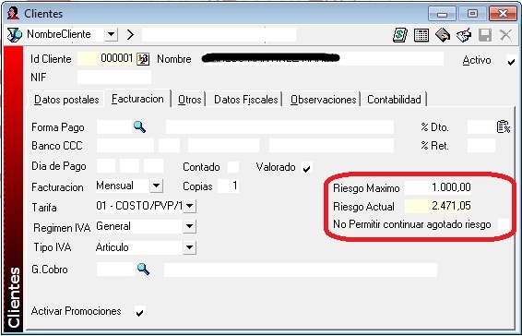522x336 pixels.
Task: Click the empty search text box in the toolbar
Action: [x=219, y=34]
